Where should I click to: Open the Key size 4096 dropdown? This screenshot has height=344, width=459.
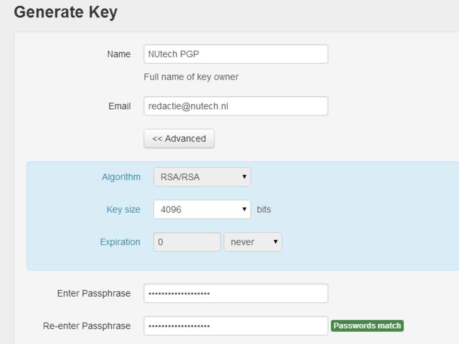click(202, 210)
